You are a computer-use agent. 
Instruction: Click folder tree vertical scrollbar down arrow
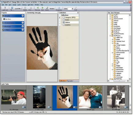click(x=130, y=79)
